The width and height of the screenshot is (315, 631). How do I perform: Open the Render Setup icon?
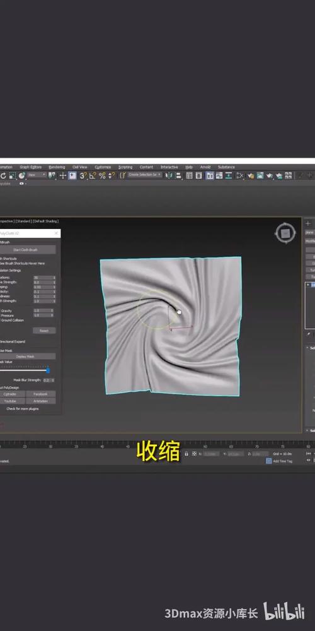click(x=251, y=175)
